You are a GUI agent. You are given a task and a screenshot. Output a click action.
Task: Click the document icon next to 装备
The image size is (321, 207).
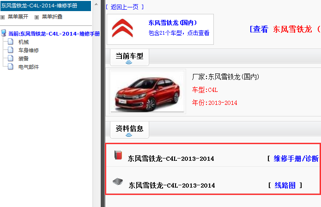click(11, 58)
